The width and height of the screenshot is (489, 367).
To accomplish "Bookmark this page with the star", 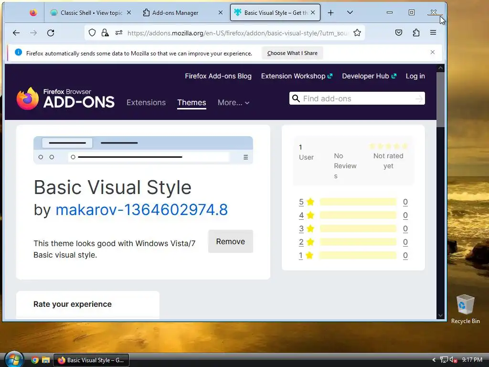I will point(357,33).
